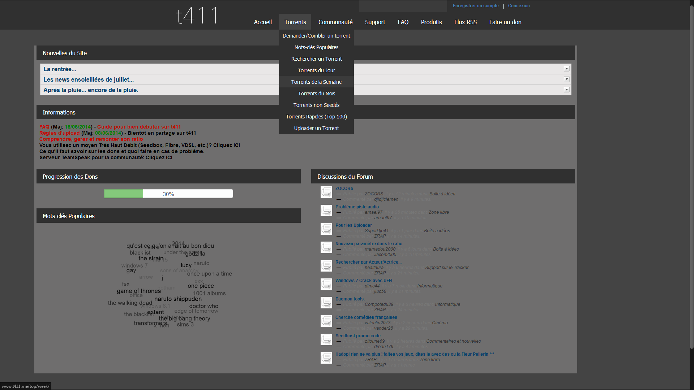
Task: Click forum icon beside Seedhost promo code
Action: pyautogui.click(x=326, y=339)
